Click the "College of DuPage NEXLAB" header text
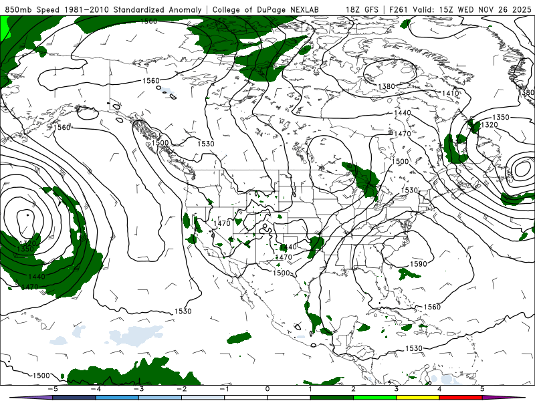 (x=265, y=9)
